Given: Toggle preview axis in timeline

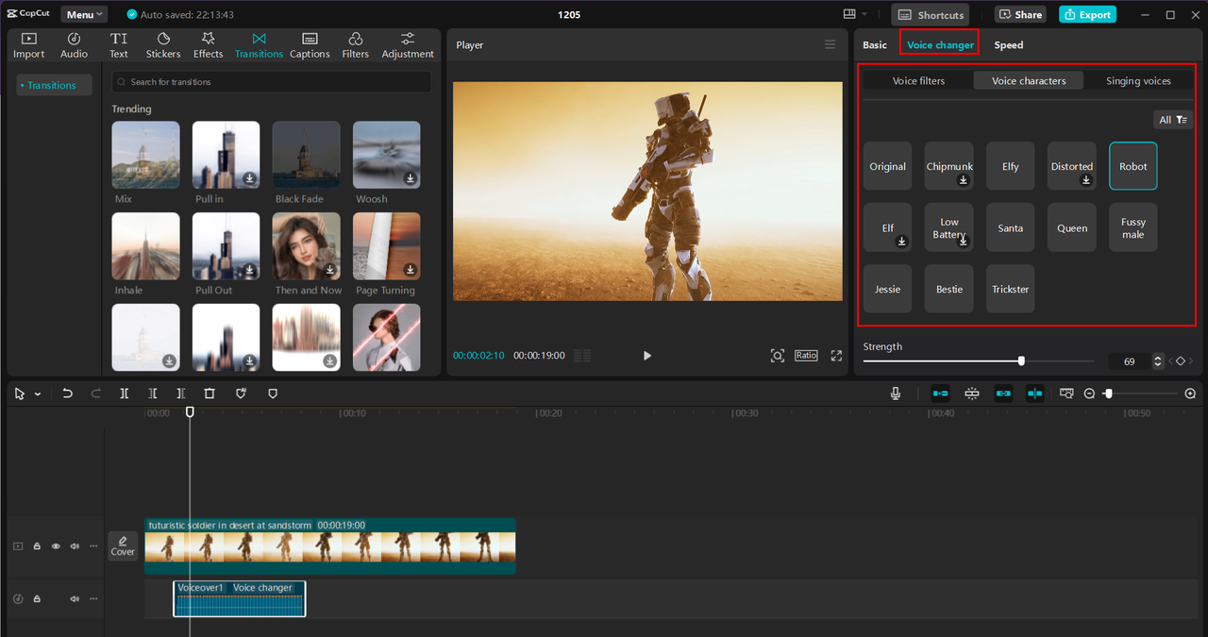Looking at the screenshot, I should 1035,394.
